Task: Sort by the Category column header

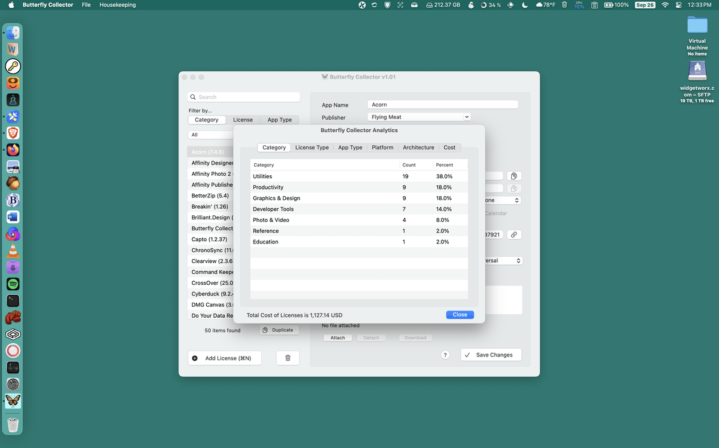Action: tap(325, 164)
